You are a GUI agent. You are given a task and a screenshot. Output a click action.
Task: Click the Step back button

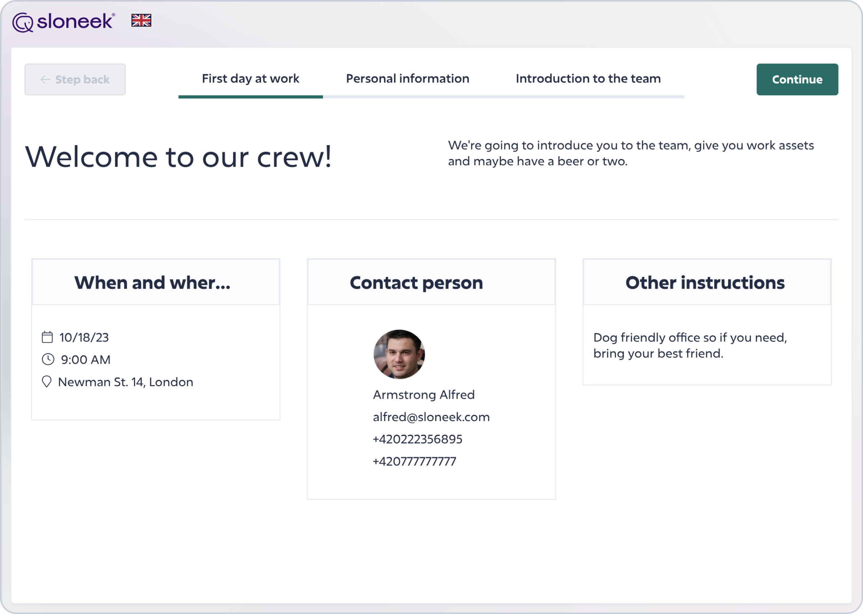pos(75,80)
